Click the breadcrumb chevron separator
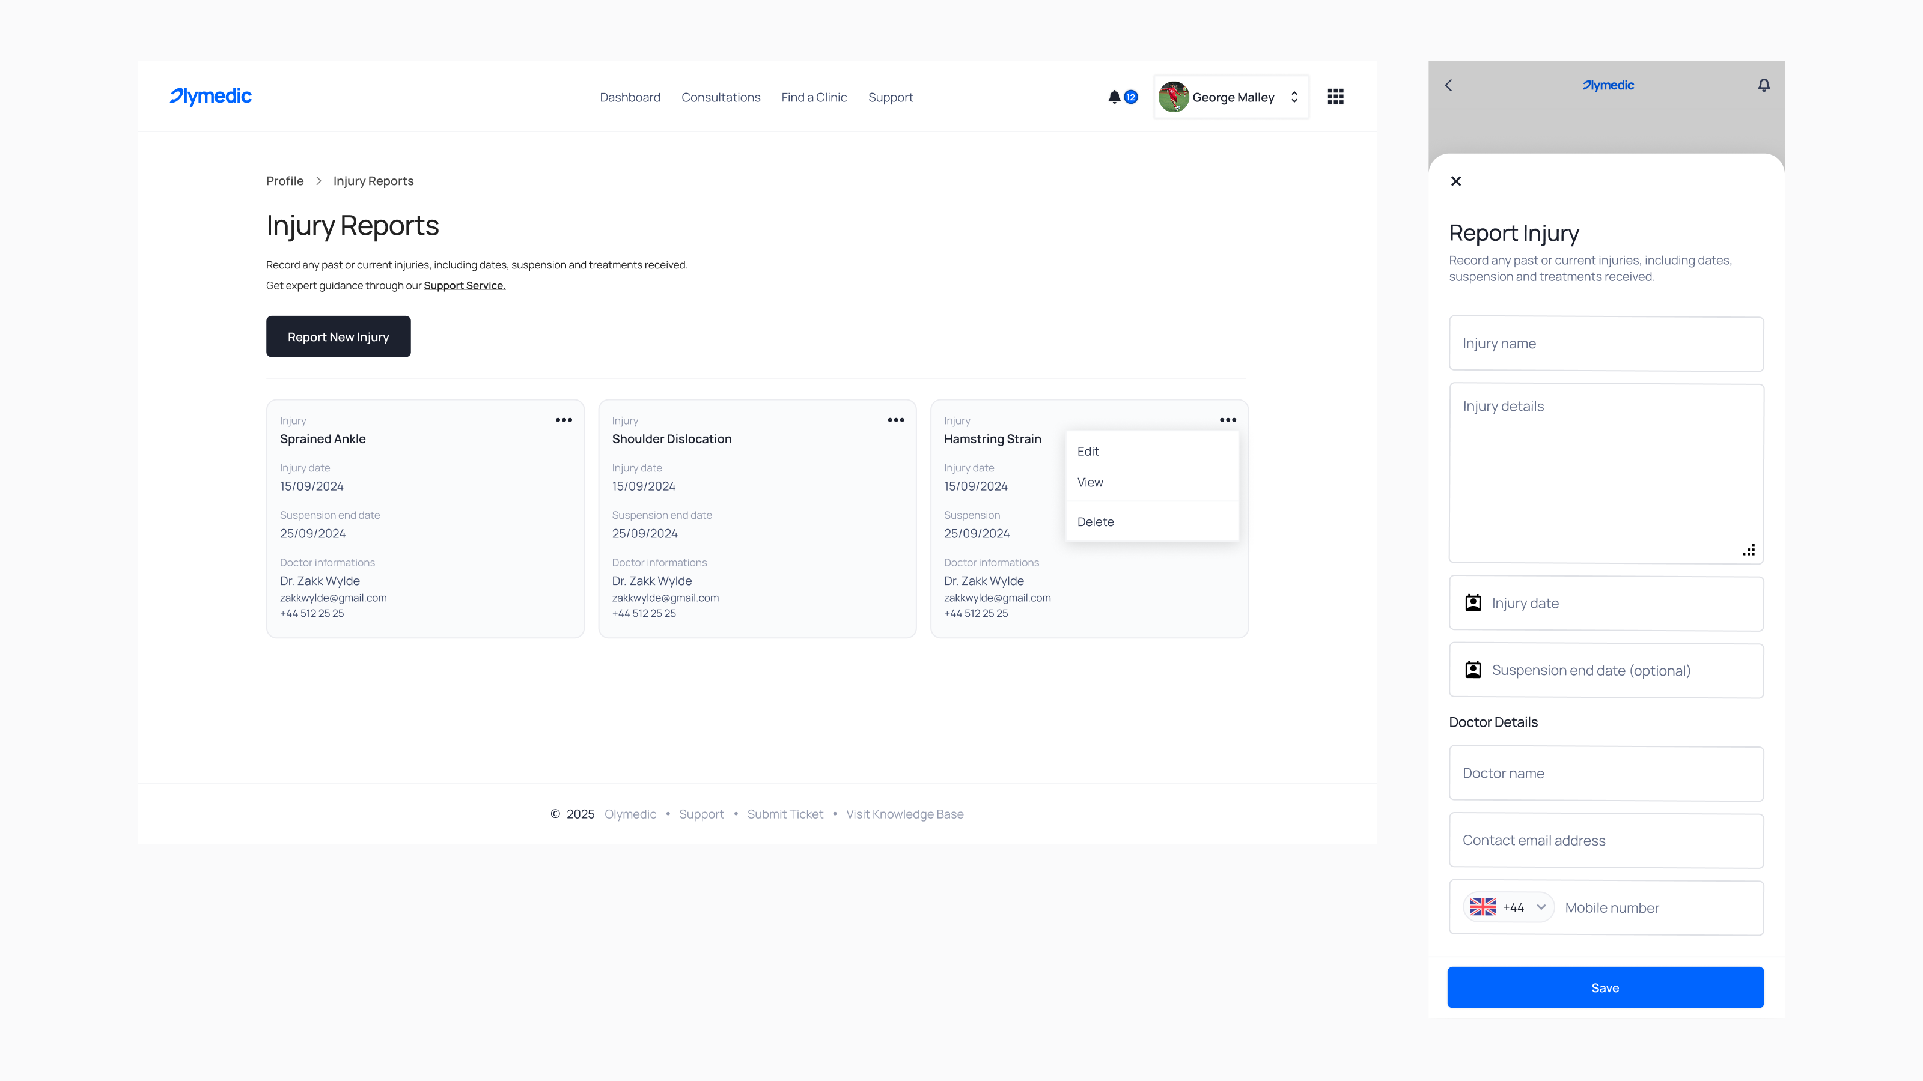The height and width of the screenshot is (1081, 1923). (318, 181)
